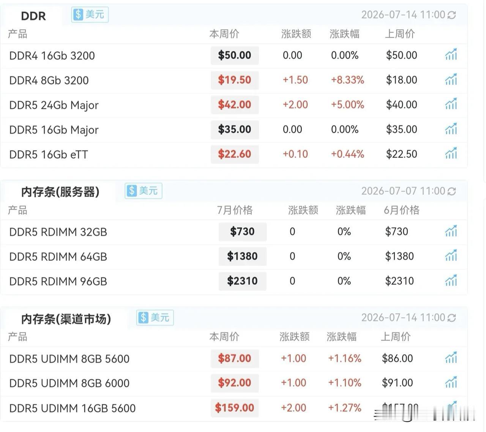Image resolution: width=486 pixels, height=432 pixels.
Task: Open trend chart for DDR5 RDIMM 96GB
Action: point(451,281)
